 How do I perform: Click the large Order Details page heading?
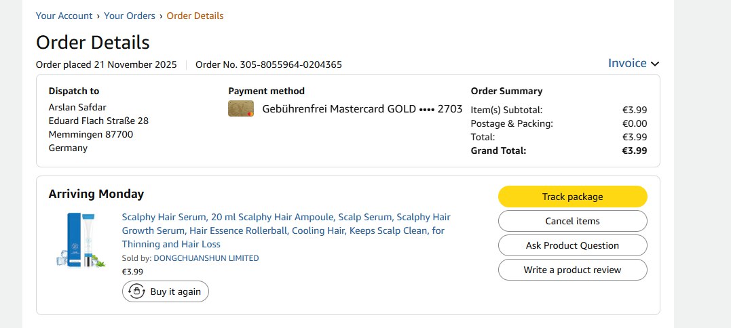coord(92,42)
